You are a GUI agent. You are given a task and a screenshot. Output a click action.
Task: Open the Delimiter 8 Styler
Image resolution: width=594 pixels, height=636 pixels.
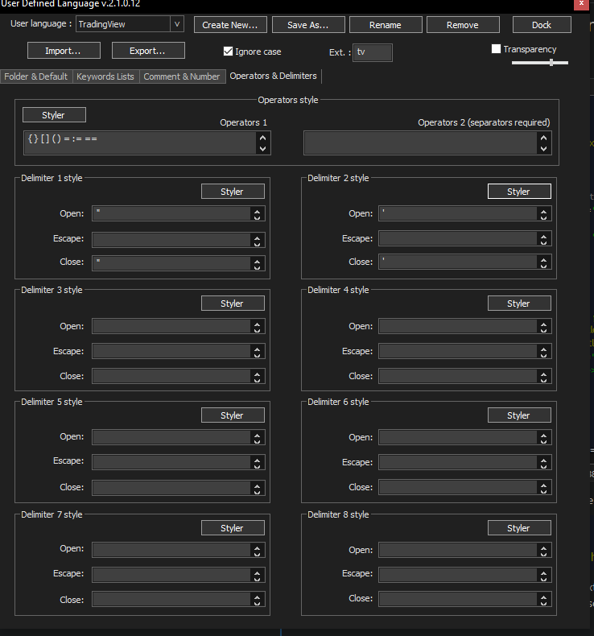[519, 528]
